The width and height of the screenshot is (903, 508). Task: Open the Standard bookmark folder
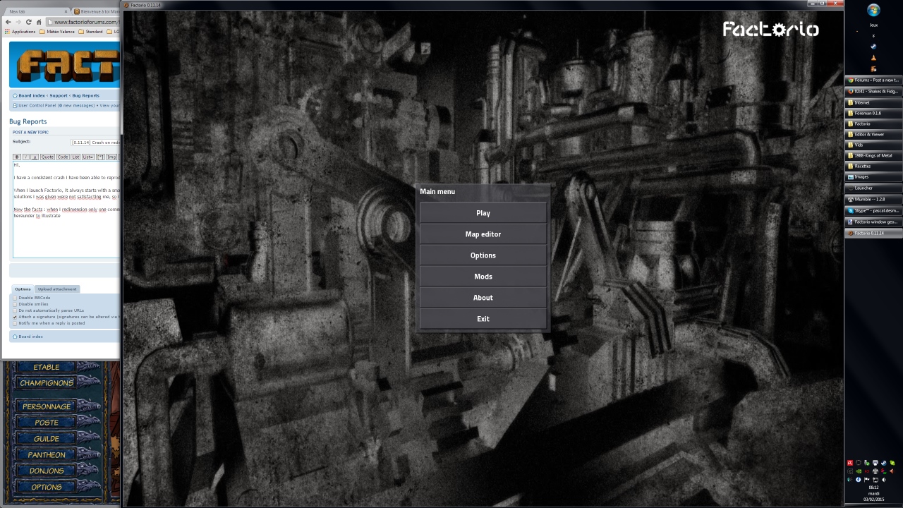click(x=90, y=32)
